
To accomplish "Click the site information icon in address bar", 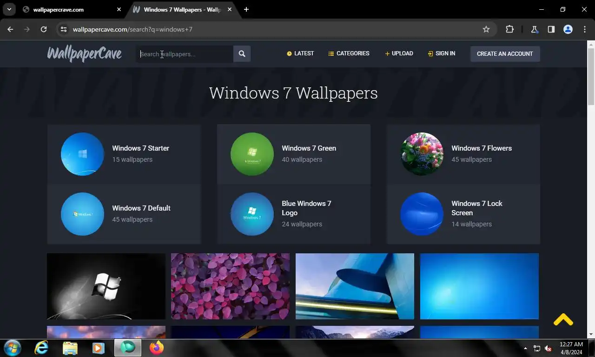I will coord(64,29).
